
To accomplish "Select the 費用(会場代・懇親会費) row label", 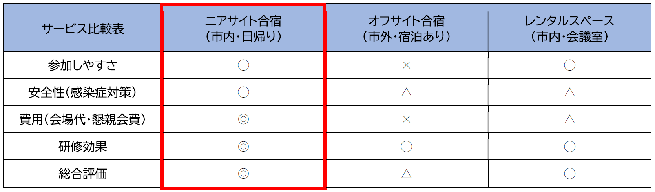I will pyautogui.click(x=82, y=120).
